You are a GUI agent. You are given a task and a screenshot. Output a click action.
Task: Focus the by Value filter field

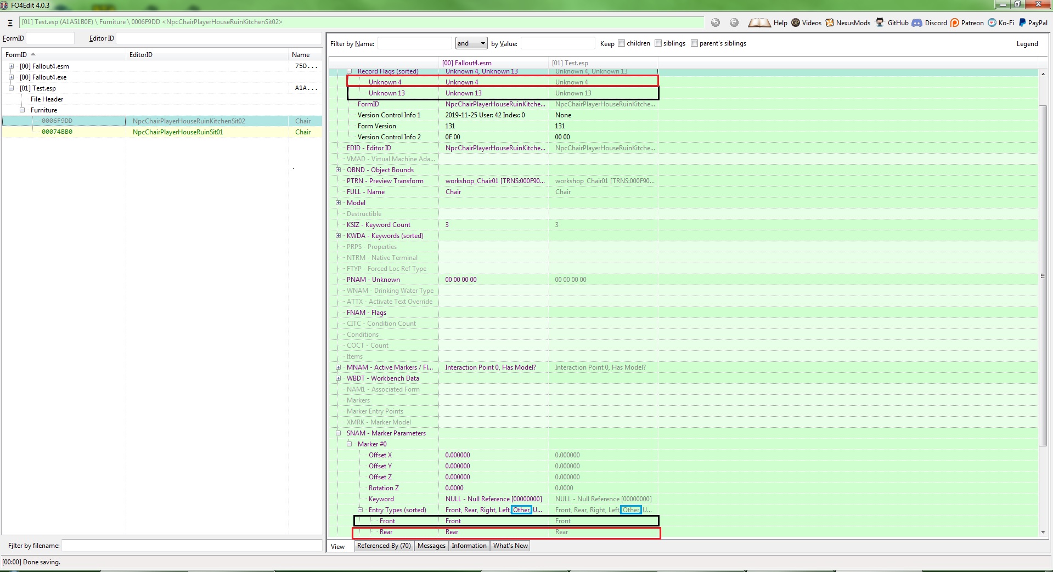(x=558, y=43)
